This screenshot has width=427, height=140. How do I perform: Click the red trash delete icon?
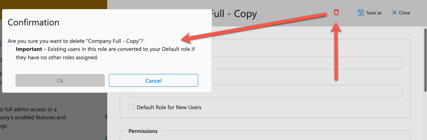coord(336,12)
